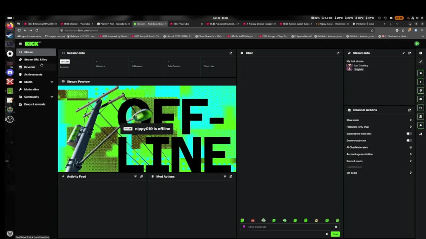Show more bookmarks overflow chevron

click(423, 36)
